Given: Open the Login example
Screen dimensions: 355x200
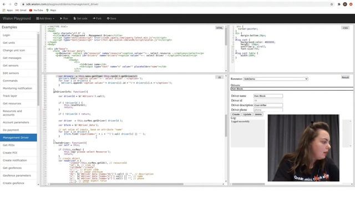Looking at the screenshot, I should 18,35.
